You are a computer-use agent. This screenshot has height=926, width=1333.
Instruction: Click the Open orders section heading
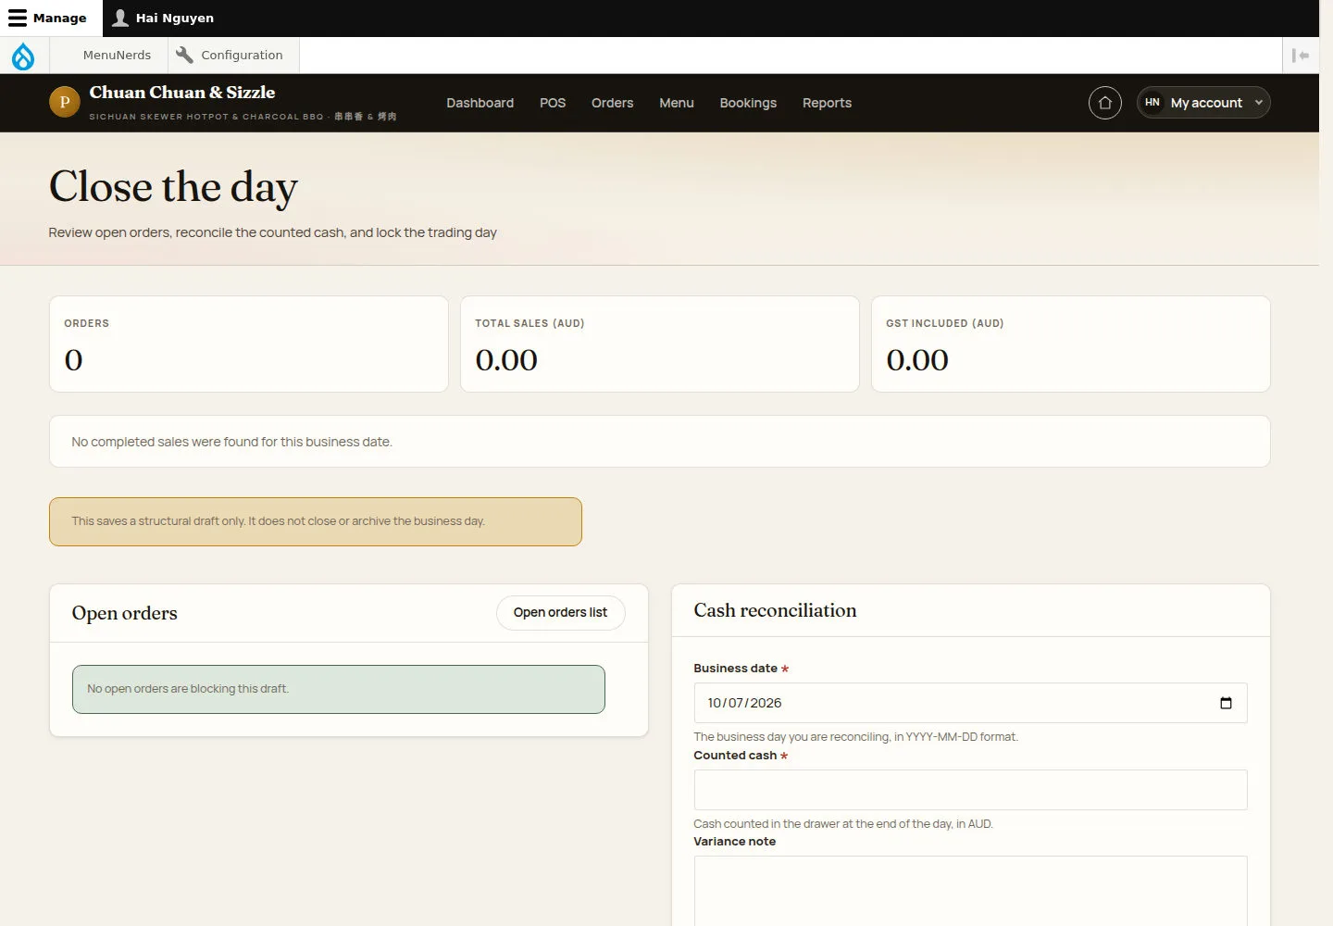pyautogui.click(x=124, y=613)
